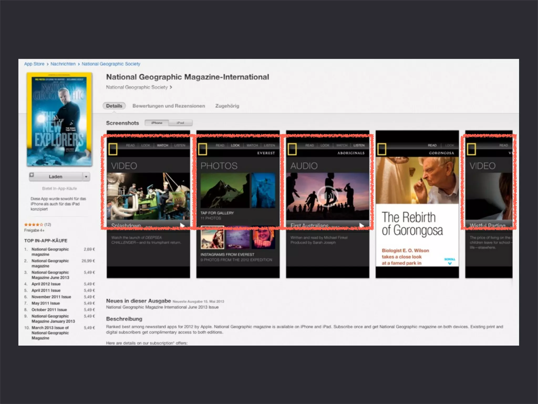538x404 pixels.
Task: Click the audio speaker icon on the Aboriginals image
Action: (327, 196)
